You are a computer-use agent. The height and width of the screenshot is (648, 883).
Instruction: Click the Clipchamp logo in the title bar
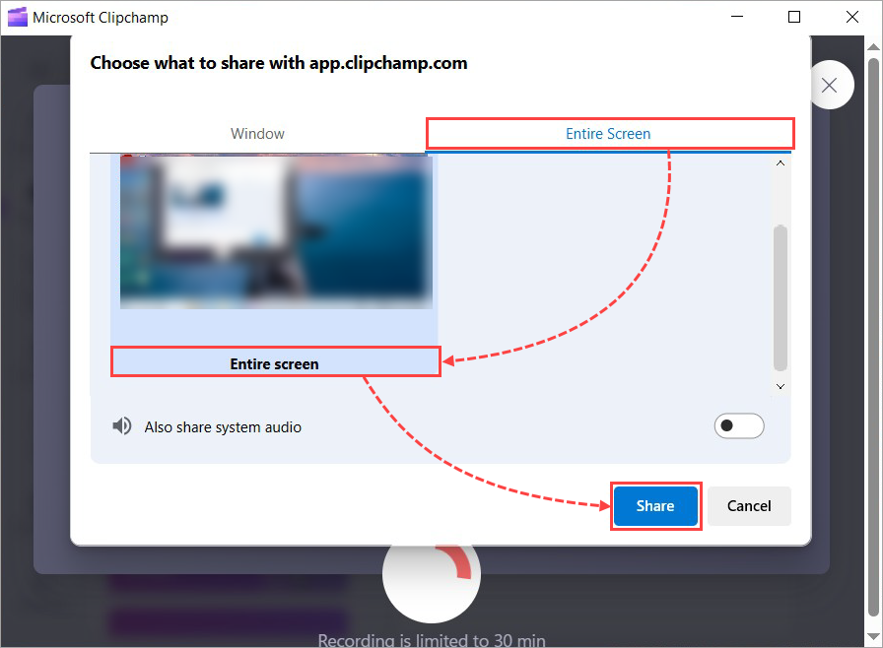pyautogui.click(x=16, y=17)
